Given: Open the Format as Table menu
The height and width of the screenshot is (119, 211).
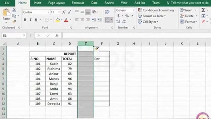Looking at the screenshot, I should coord(152,16).
